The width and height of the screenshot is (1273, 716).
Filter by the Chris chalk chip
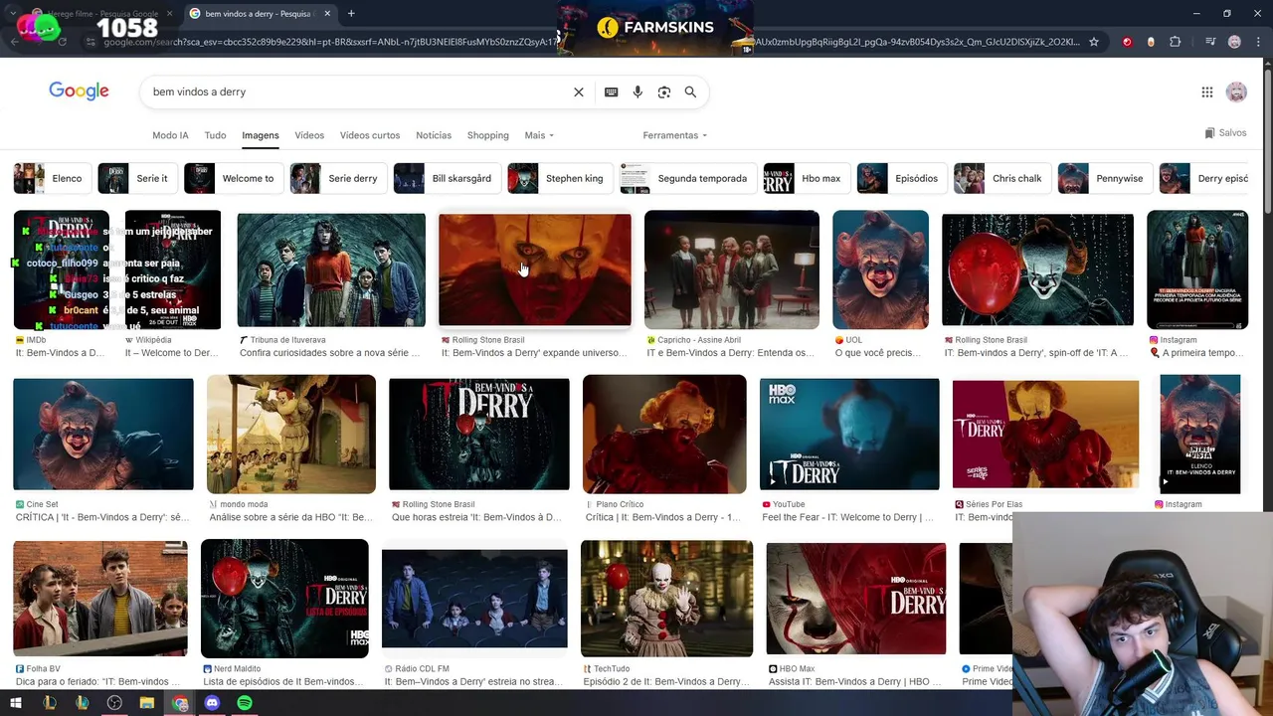point(1002,178)
